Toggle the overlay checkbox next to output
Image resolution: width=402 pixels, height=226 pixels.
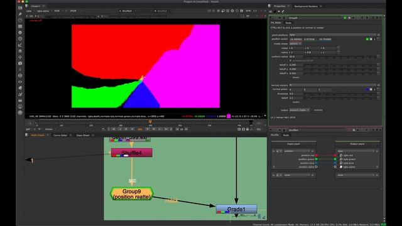312,110
